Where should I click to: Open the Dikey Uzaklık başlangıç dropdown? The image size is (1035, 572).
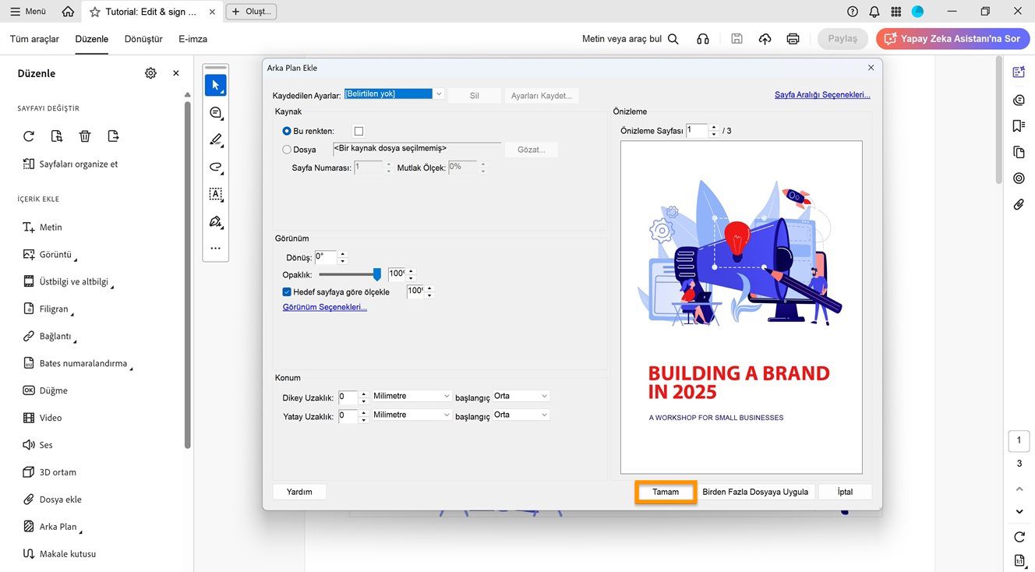tap(521, 396)
